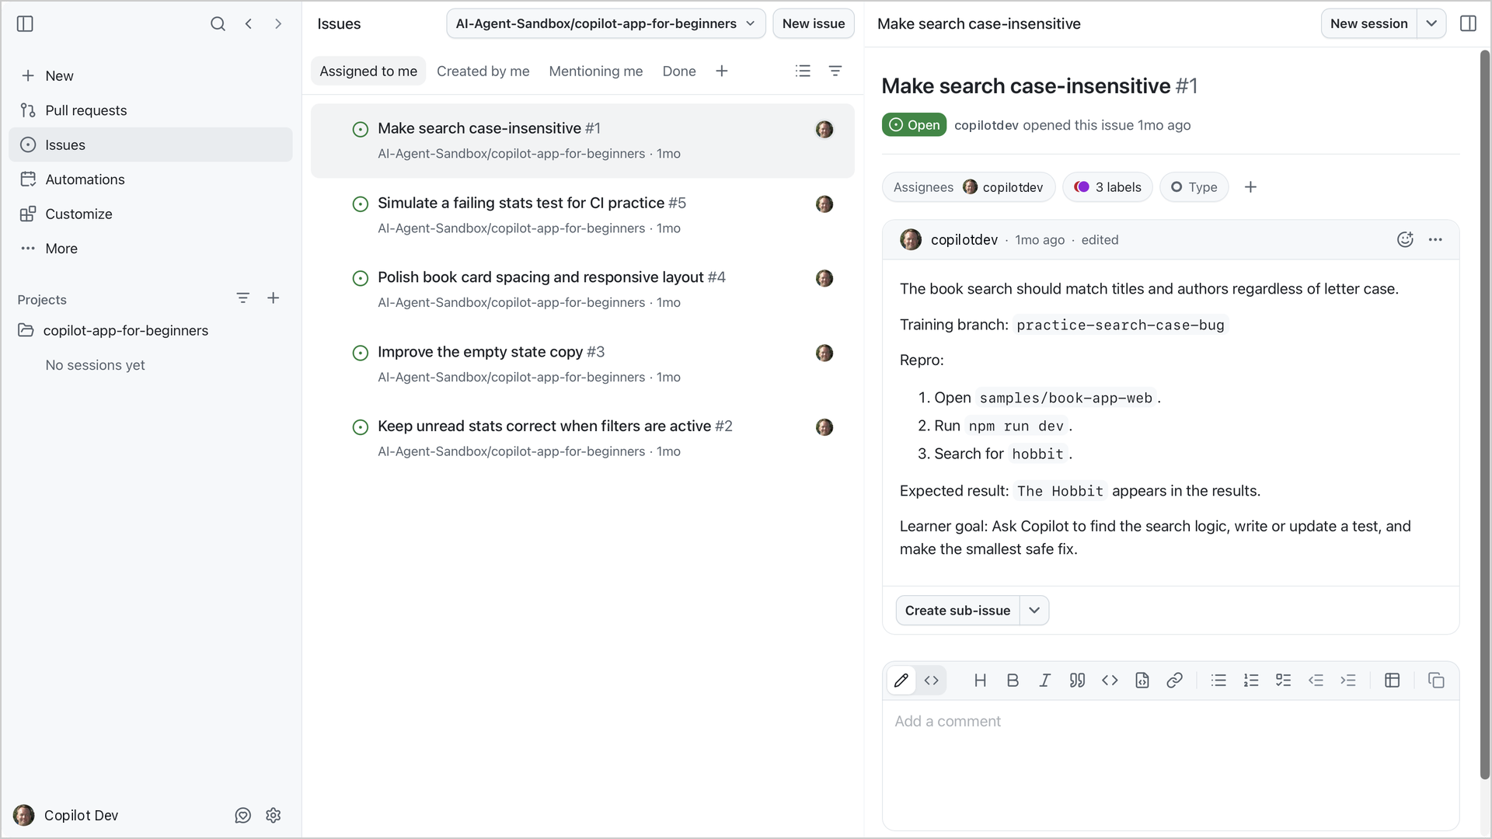Indent the list item
Image resolution: width=1492 pixels, height=839 pixels.
coord(1348,681)
